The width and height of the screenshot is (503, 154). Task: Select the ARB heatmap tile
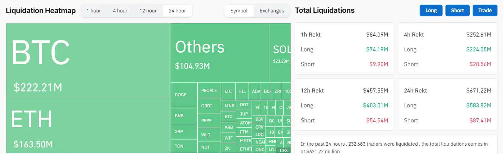[x=229, y=127]
